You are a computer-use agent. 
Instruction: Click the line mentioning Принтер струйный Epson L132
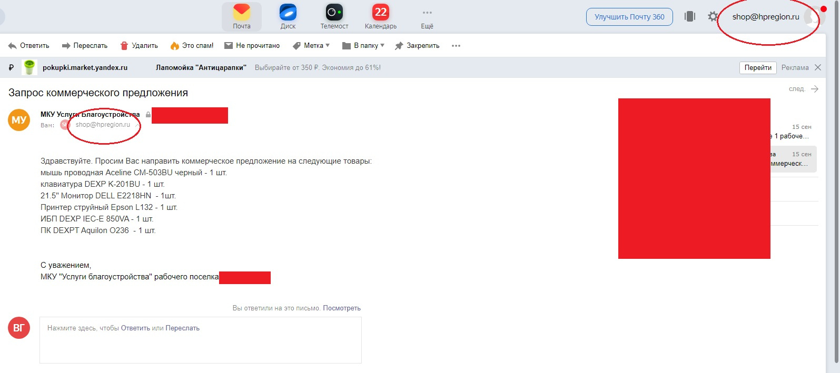[109, 207]
